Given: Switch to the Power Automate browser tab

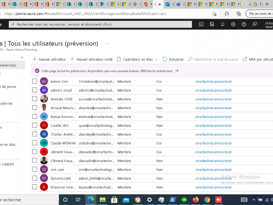Looking at the screenshot, I should click(103, 4).
